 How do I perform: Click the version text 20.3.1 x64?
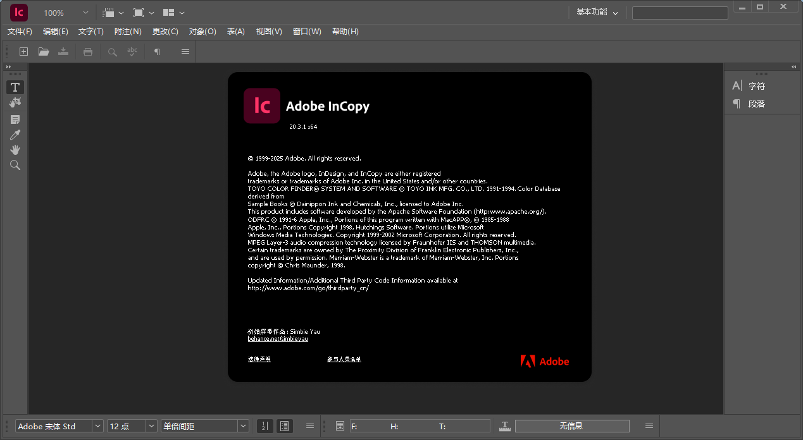click(303, 126)
